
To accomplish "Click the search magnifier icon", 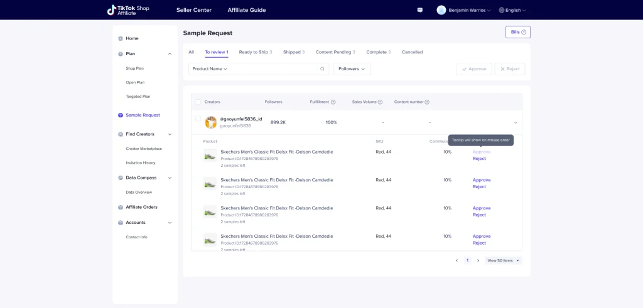I will (322, 69).
